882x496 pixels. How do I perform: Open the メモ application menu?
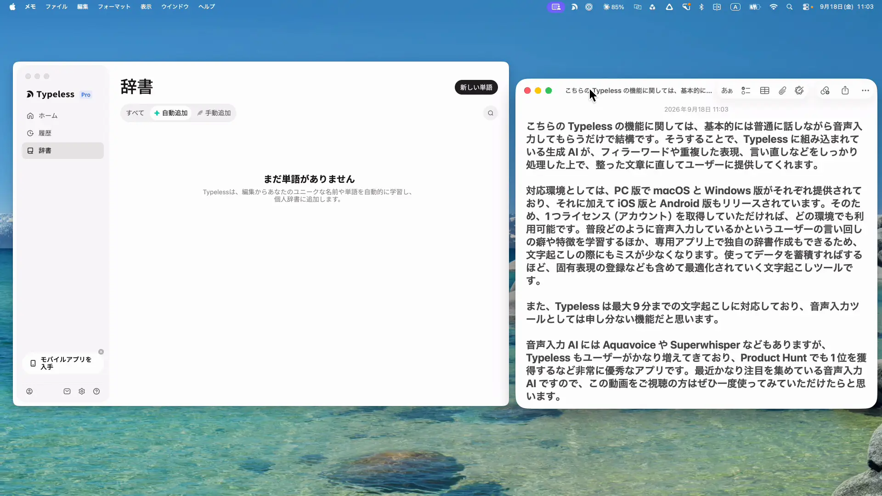pos(30,7)
